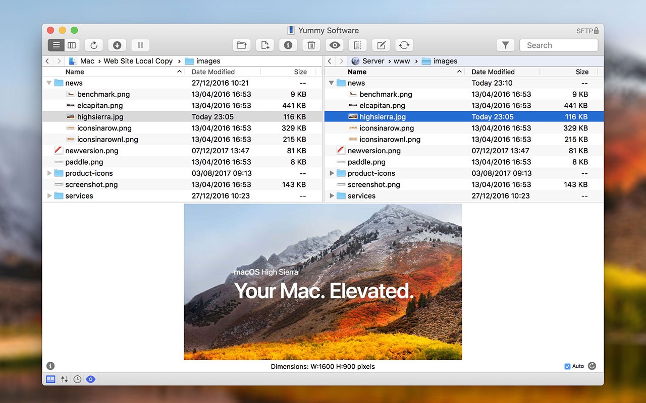Click the Trash delete toolbar button
The height and width of the screenshot is (403, 646).
311,45
